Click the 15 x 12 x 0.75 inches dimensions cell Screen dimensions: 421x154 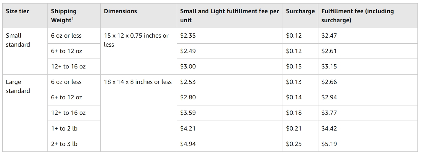[x=139, y=51]
